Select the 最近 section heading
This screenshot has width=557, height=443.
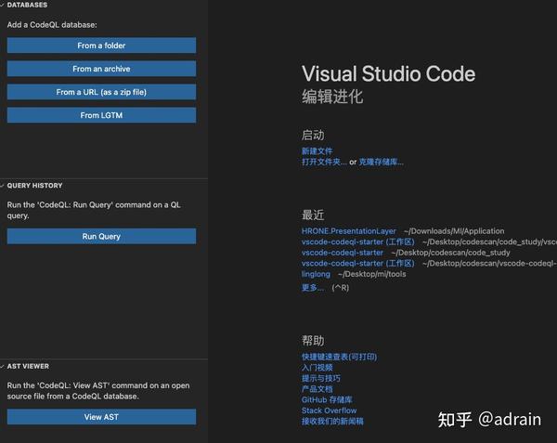pyautogui.click(x=313, y=215)
